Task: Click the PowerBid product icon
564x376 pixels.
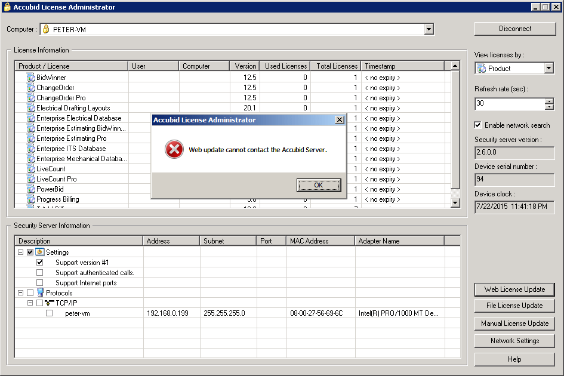Action: coord(30,189)
